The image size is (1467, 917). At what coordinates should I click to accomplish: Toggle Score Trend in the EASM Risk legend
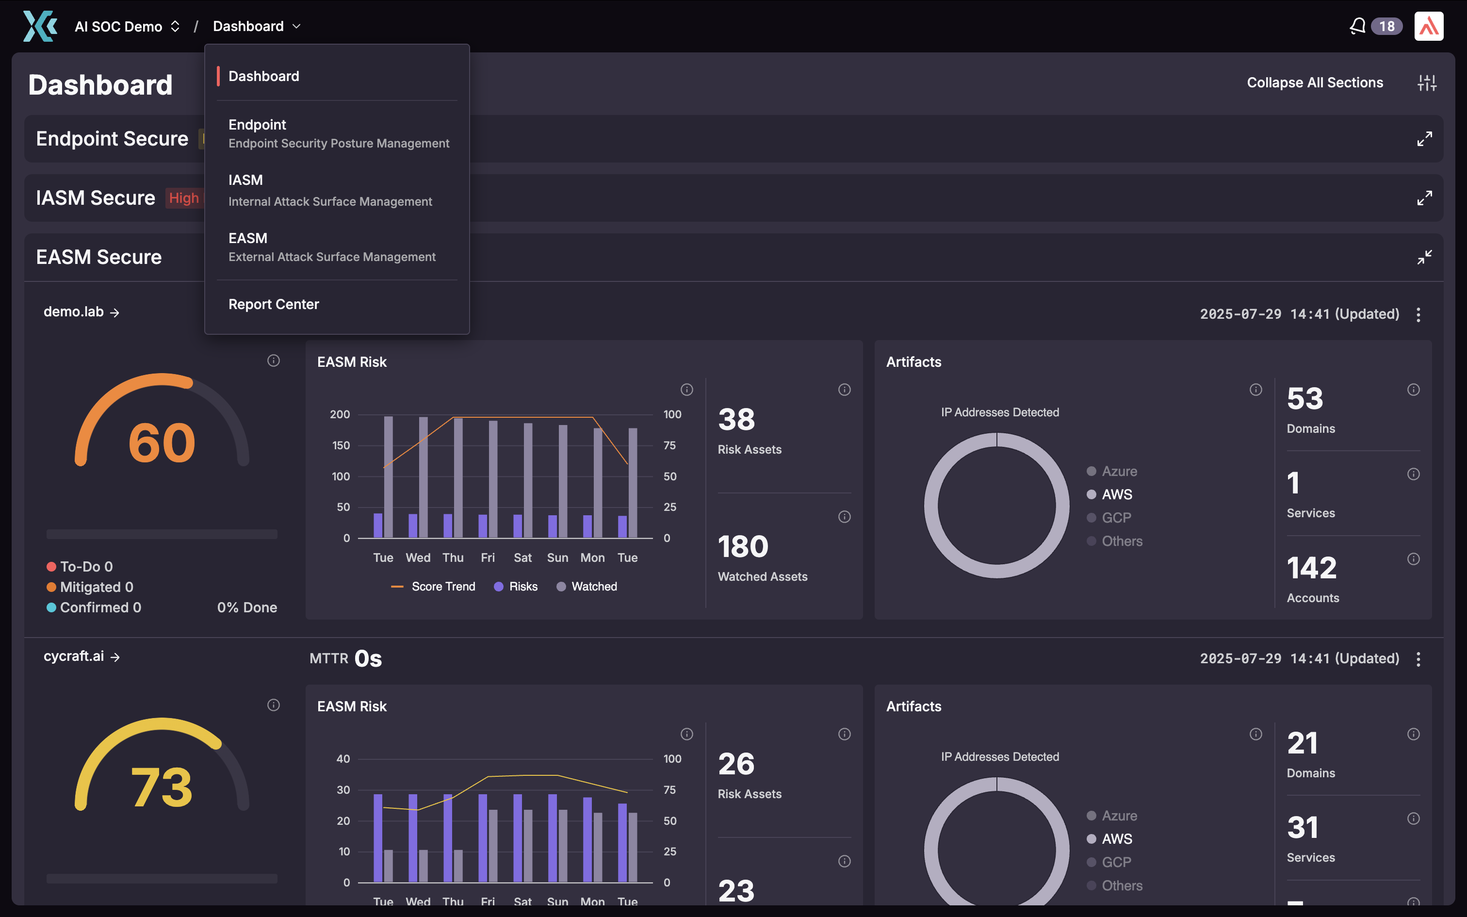433,586
